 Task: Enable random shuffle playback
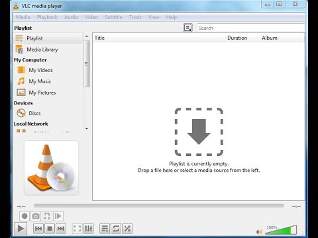(127, 229)
